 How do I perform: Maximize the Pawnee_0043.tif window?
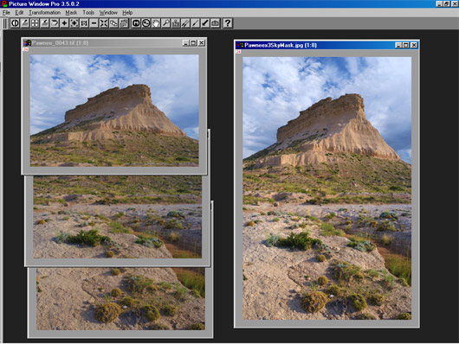point(193,43)
